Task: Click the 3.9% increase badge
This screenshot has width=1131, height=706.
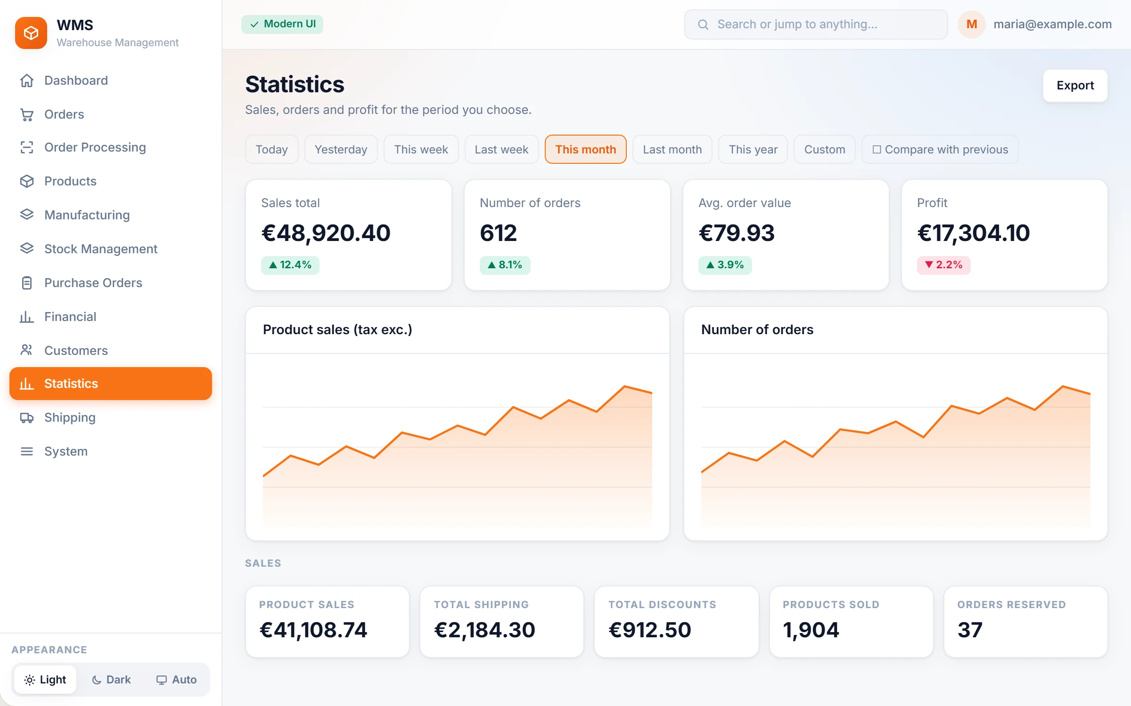Action: 725,265
